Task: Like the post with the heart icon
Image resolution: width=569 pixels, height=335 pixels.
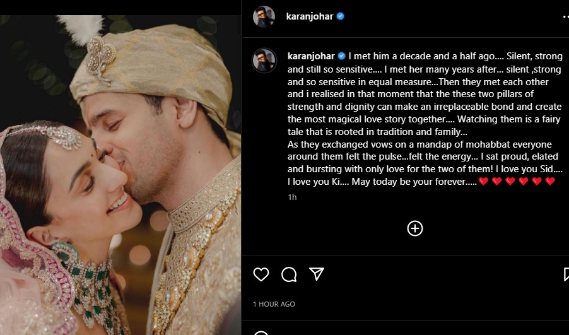Action: pos(261,274)
